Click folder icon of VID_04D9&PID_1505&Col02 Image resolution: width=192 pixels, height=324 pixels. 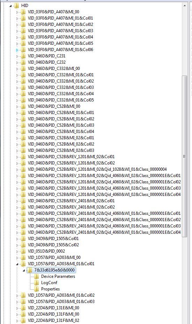pos(23,245)
